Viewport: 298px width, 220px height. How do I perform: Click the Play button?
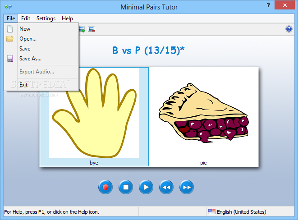pyautogui.click(x=146, y=187)
